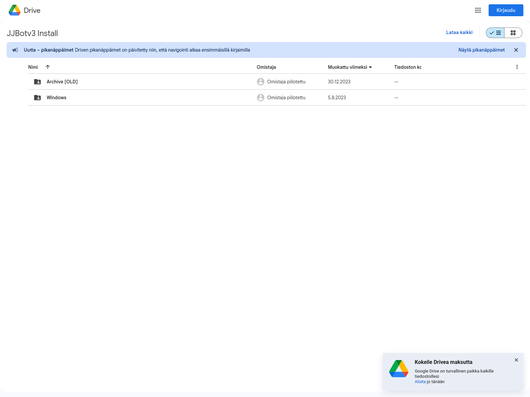The image size is (530, 397).
Task: Open the Archive [OLD] folder name
Action: [62, 82]
